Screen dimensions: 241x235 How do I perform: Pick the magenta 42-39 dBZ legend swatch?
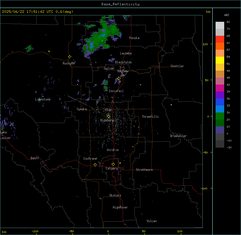(220, 88)
